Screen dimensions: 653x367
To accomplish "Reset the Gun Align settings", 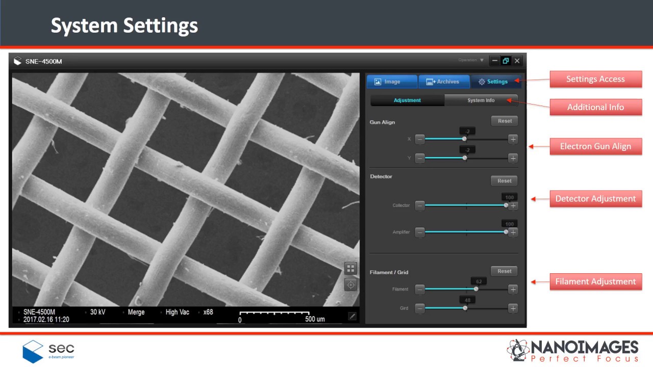I will coord(505,121).
